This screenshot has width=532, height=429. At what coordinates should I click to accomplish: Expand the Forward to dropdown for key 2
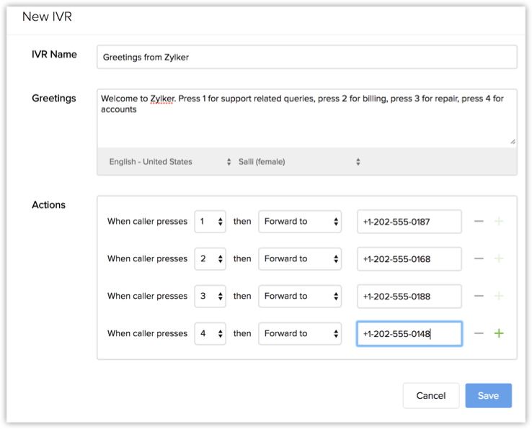click(300, 259)
